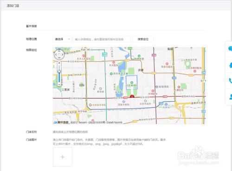Click the Tencent map logo
232x171 pixels.
click(61, 122)
